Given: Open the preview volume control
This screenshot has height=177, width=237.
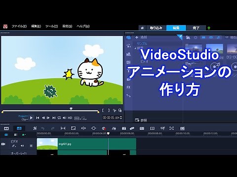Looking at the screenshot, I should pyautogui.click(x=65, y=118).
